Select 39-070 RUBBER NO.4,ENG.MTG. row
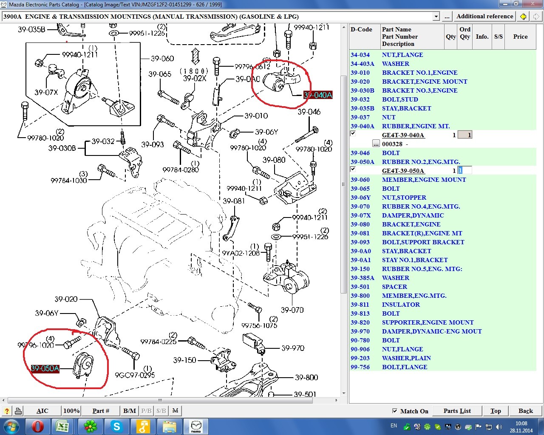 [x=421, y=206]
